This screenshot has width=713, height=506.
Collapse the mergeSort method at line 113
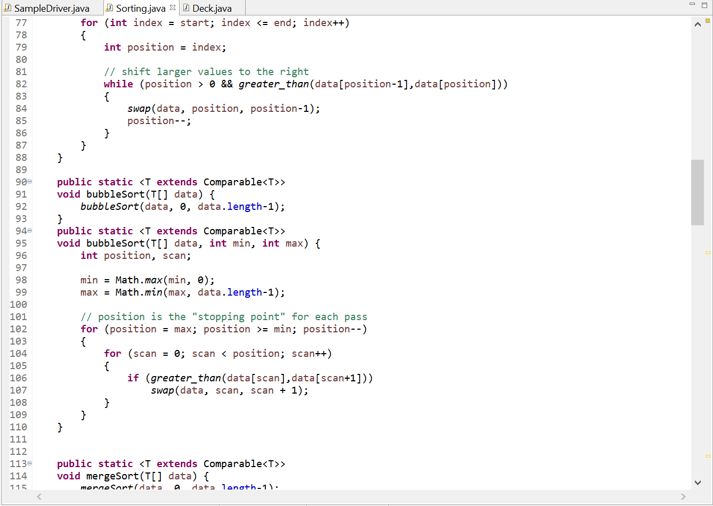[29, 463]
